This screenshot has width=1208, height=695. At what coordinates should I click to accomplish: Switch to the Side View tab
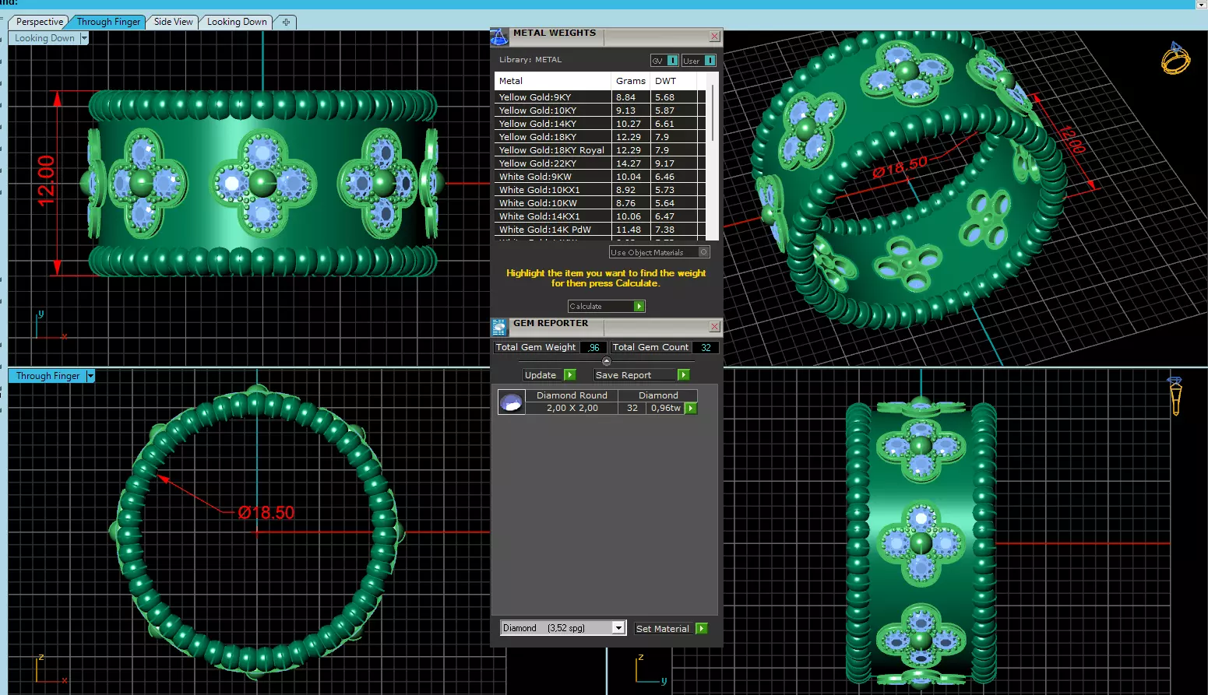click(173, 22)
